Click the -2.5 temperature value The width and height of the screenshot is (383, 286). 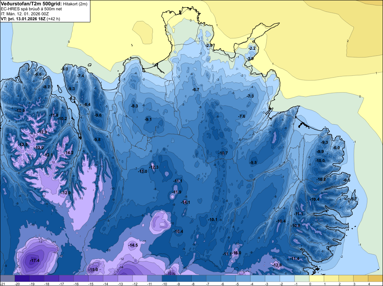pos(209,46)
